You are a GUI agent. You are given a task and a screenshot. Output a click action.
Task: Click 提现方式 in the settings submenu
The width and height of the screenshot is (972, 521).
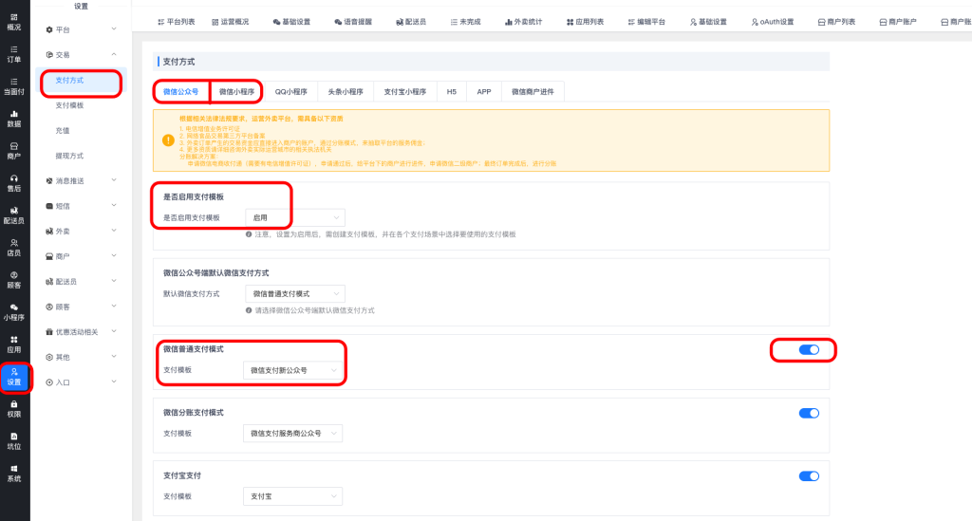(70, 155)
